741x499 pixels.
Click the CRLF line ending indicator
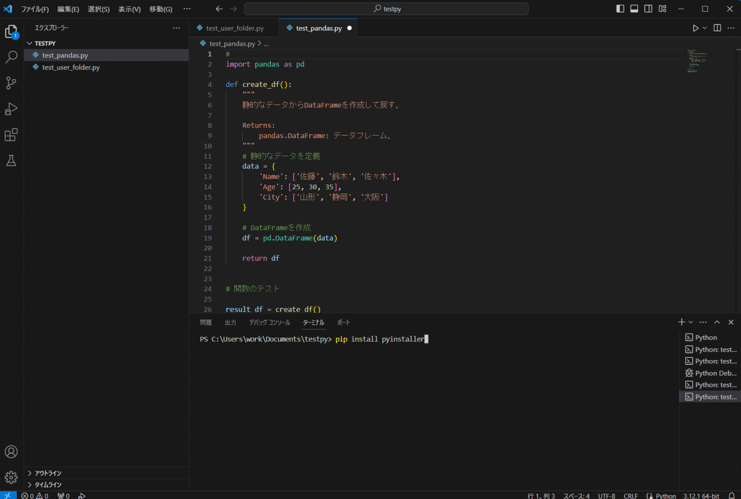(x=630, y=496)
